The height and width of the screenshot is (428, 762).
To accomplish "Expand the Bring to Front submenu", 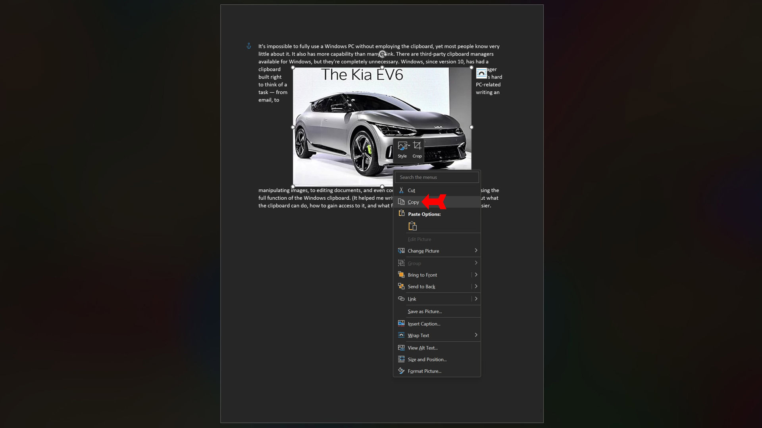I will pos(475,274).
